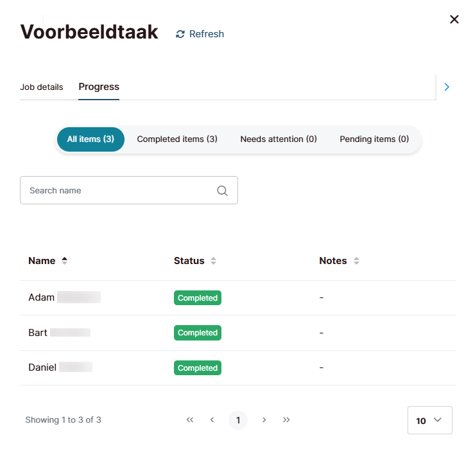Select page 1 in pagination
The height and width of the screenshot is (469, 473).
(x=238, y=420)
